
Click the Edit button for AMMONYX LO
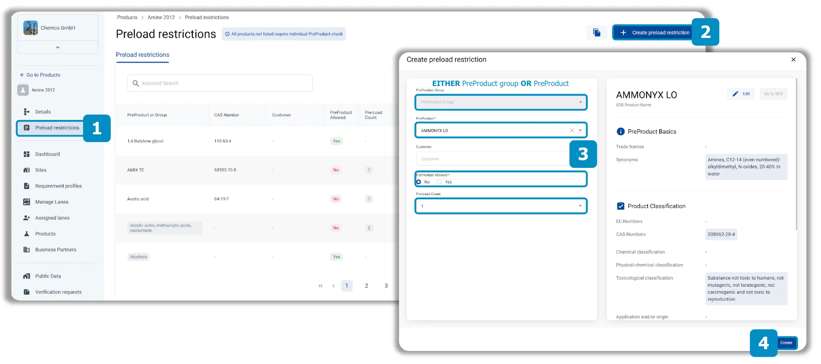[741, 94]
